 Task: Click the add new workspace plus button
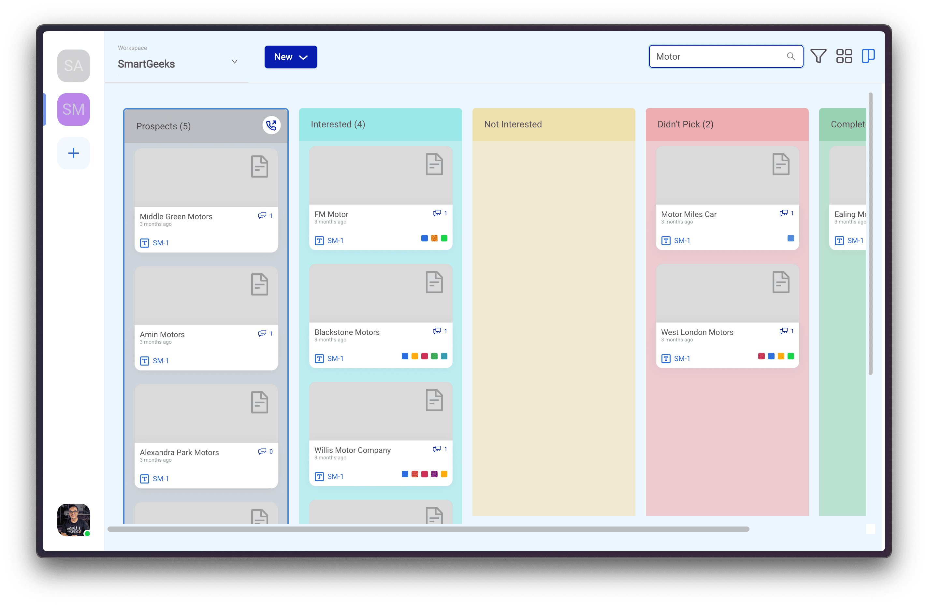click(x=74, y=152)
